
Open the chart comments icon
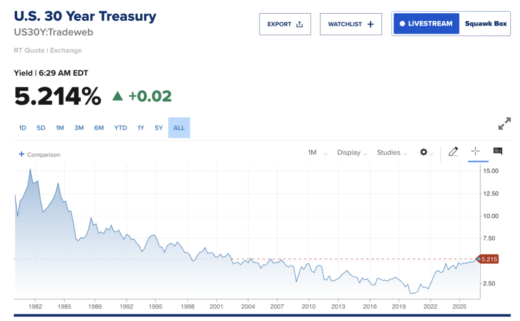coord(498,151)
